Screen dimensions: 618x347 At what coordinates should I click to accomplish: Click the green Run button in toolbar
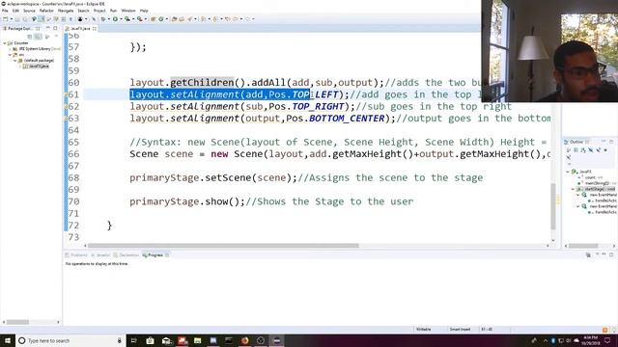[x=115, y=19]
